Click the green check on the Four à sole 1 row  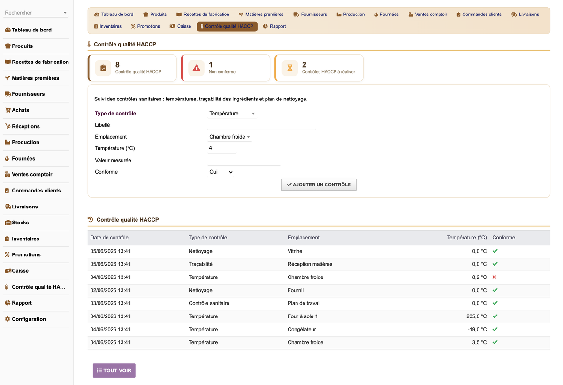pyautogui.click(x=495, y=316)
